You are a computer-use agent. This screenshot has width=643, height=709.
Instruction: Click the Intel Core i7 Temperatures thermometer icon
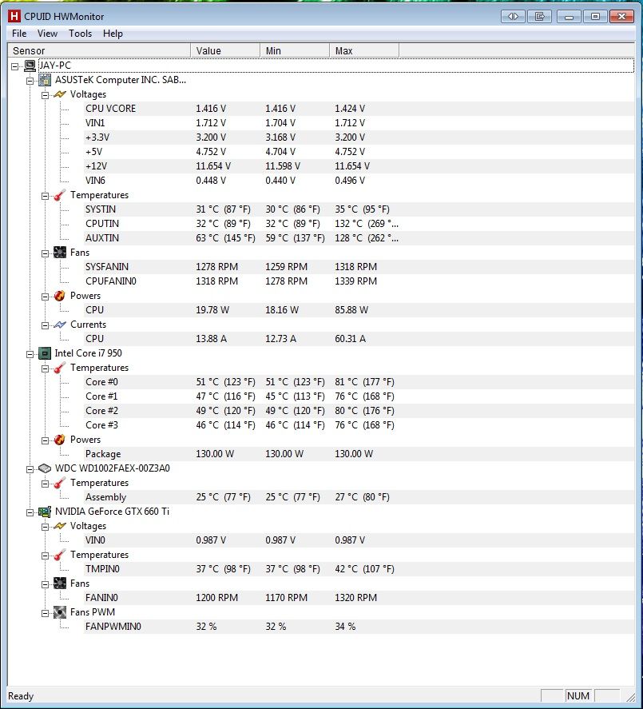[x=60, y=368]
